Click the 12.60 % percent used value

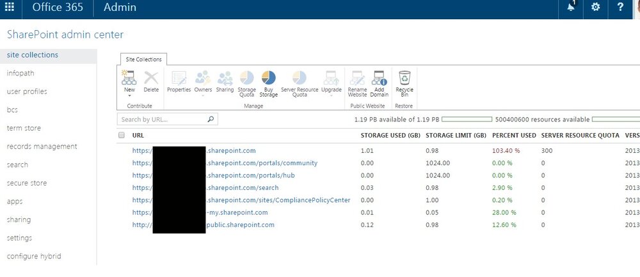tap(504, 225)
